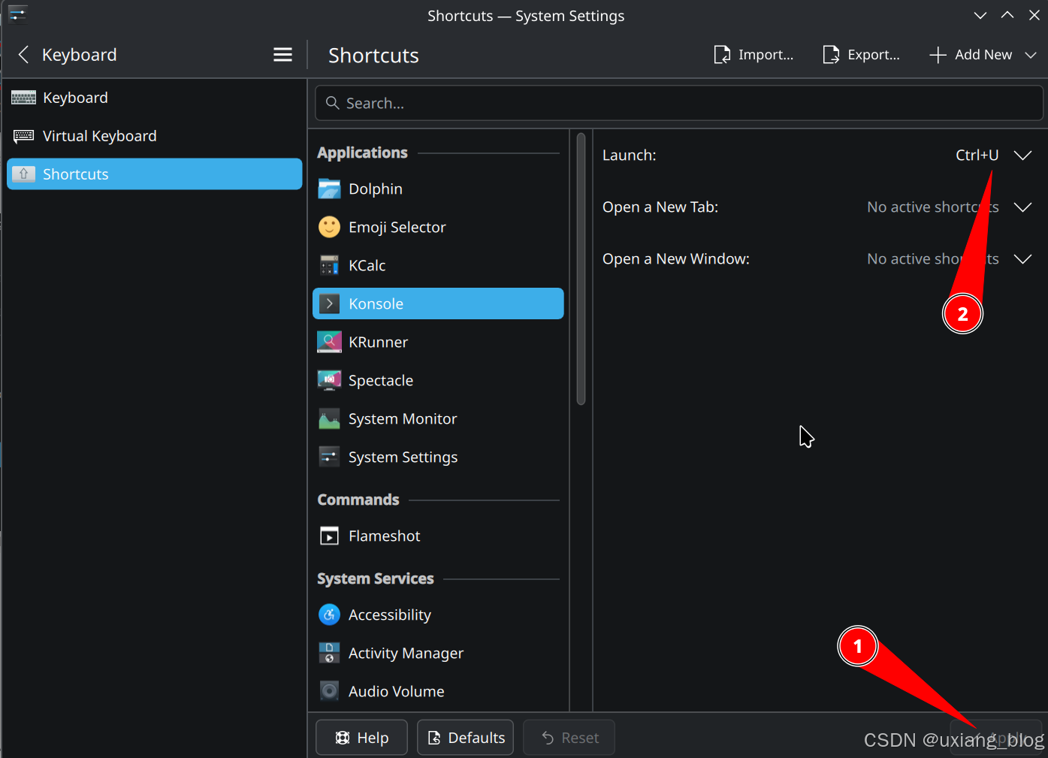Viewport: 1048px width, 758px height.
Task: Click the Defaults button
Action: click(x=466, y=738)
